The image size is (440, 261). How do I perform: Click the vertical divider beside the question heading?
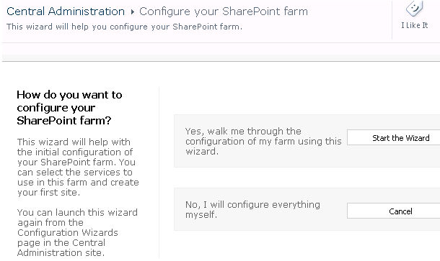[159, 173]
